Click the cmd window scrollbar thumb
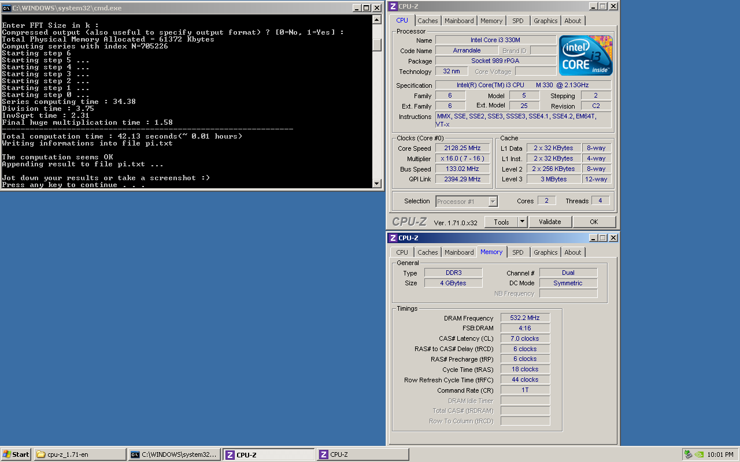The width and height of the screenshot is (740, 462). 377,44
